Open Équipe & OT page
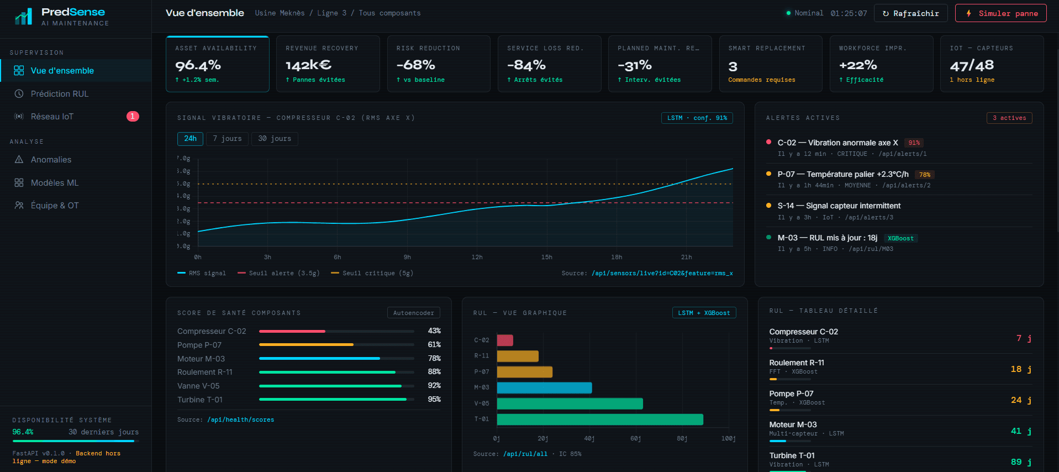The width and height of the screenshot is (1059, 472). point(76,205)
